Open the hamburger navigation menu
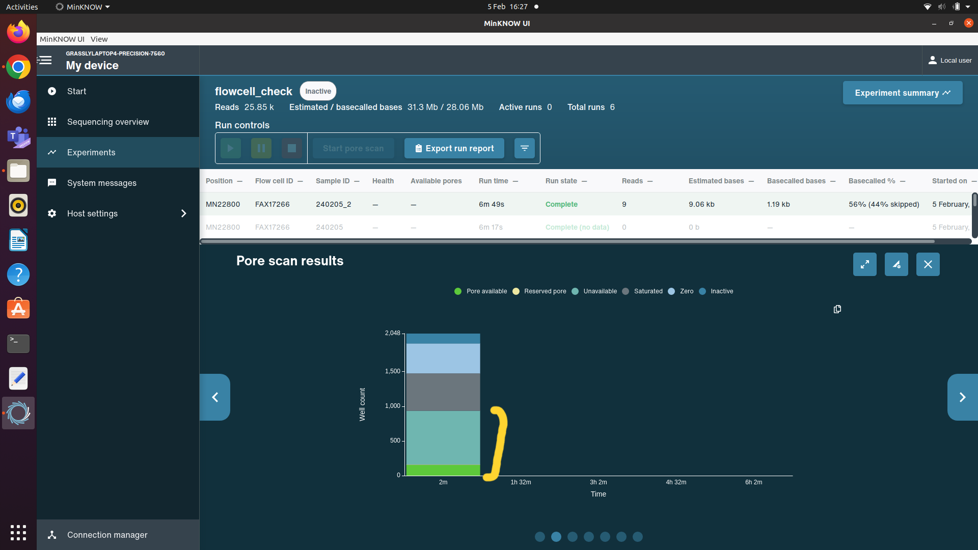 tap(45, 60)
